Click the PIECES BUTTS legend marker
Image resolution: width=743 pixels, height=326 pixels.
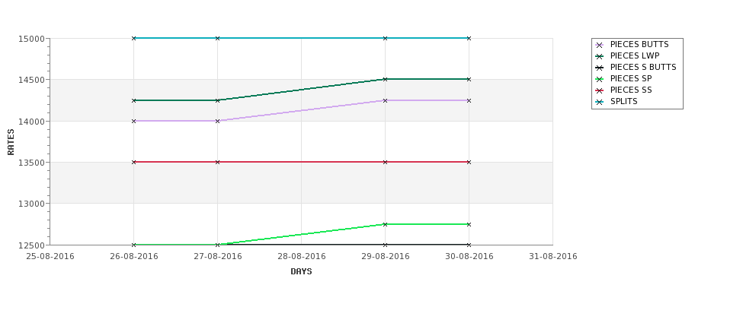[x=599, y=45]
